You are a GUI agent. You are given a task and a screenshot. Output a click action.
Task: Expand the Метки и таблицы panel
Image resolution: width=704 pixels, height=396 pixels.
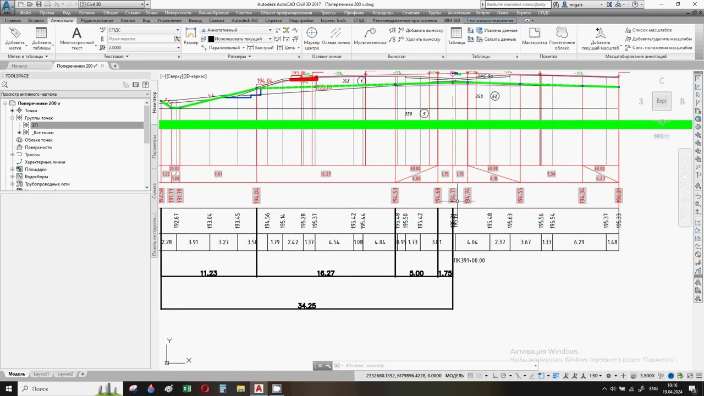coord(28,56)
